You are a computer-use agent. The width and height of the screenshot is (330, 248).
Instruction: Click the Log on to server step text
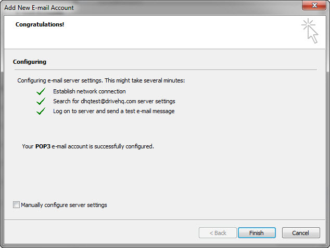pos(113,111)
